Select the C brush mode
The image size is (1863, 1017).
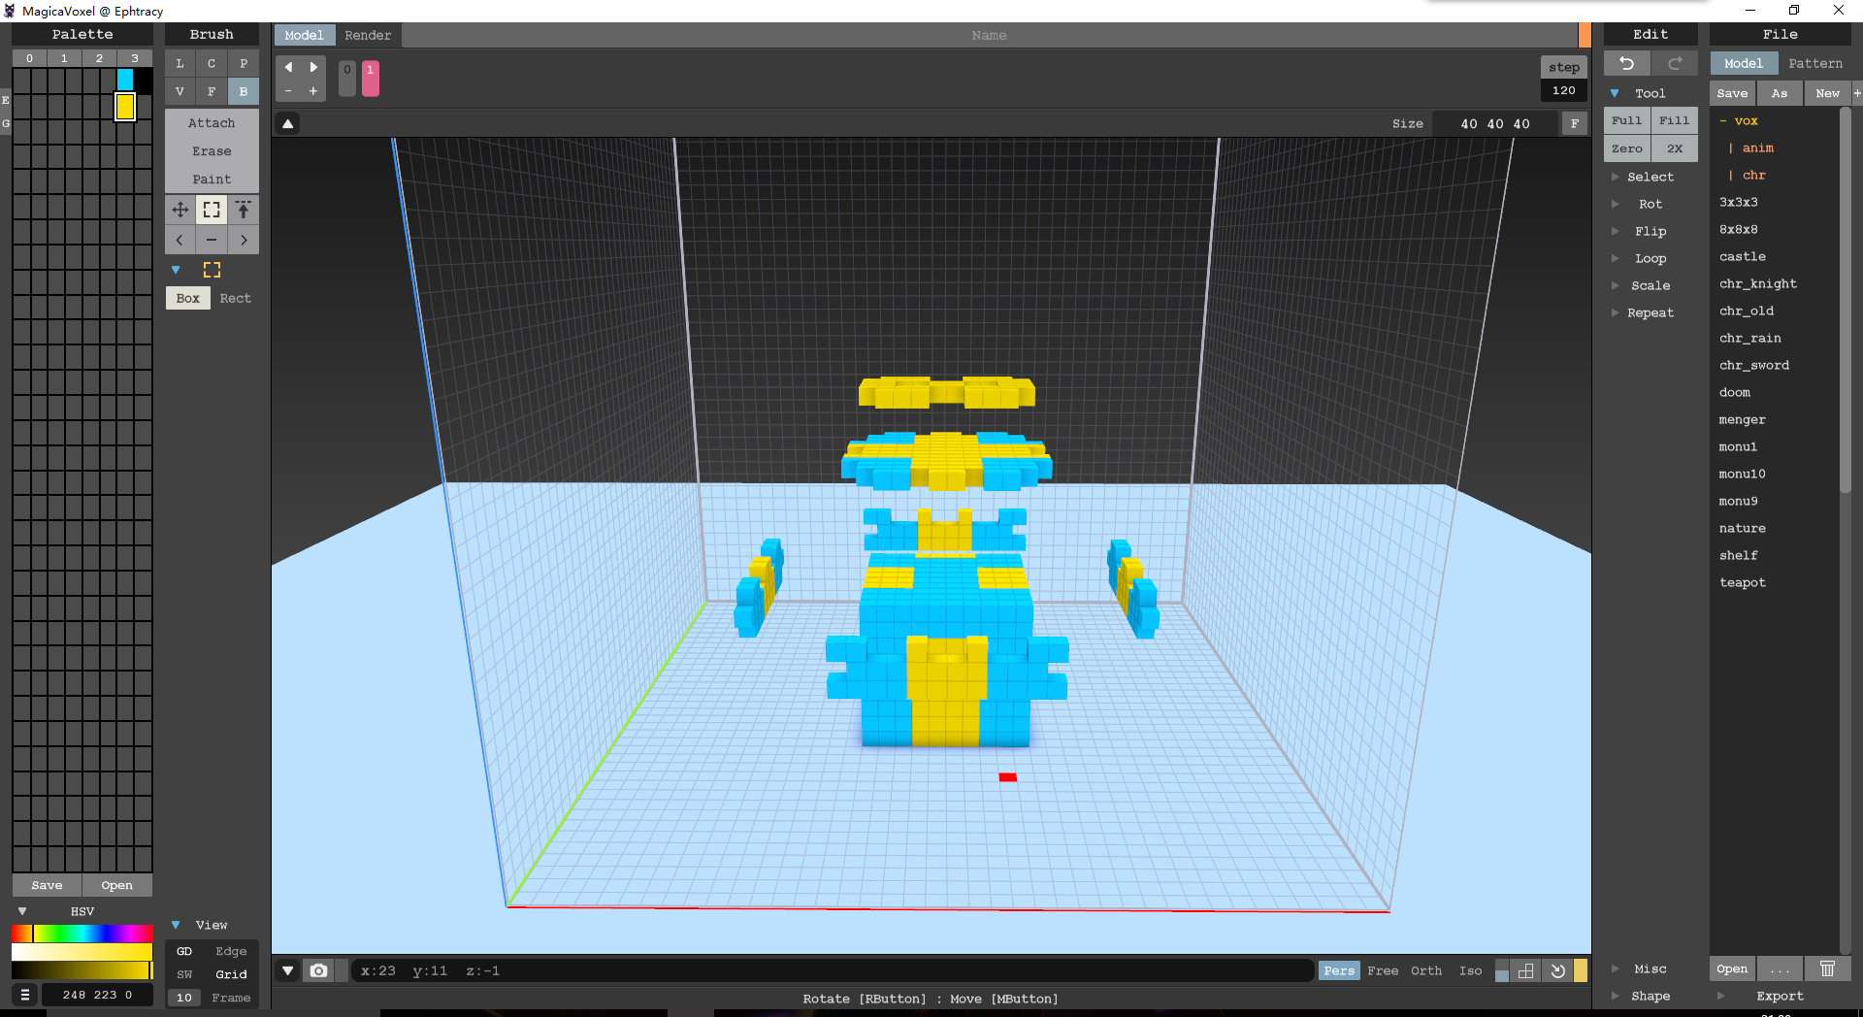pos(212,63)
